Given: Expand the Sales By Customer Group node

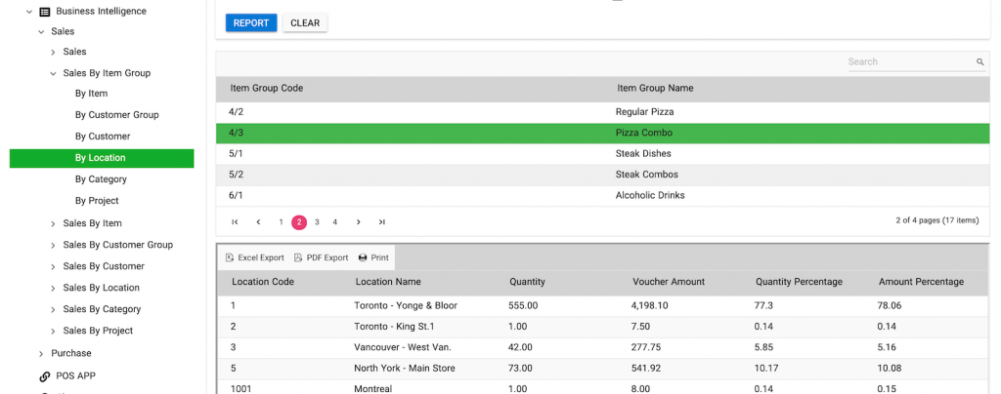Looking at the screenshot, I should [53, 245].
